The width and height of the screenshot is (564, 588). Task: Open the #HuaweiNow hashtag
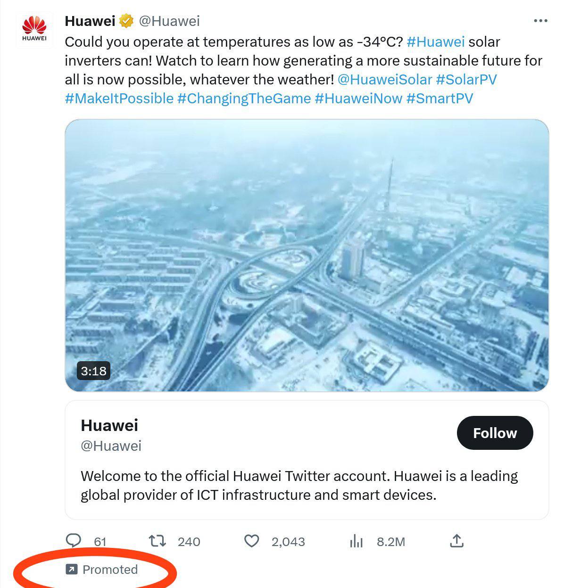358,99
